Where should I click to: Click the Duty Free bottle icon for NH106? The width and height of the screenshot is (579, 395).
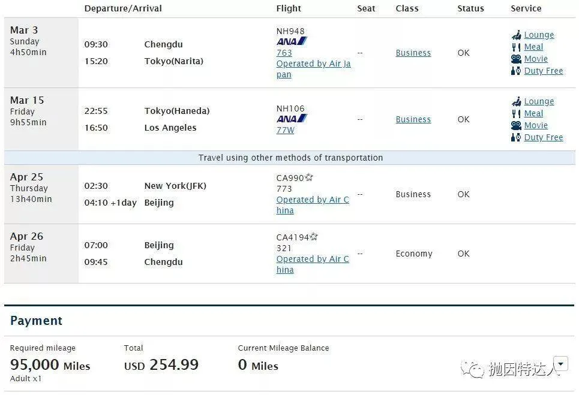[x=516, y=137]
